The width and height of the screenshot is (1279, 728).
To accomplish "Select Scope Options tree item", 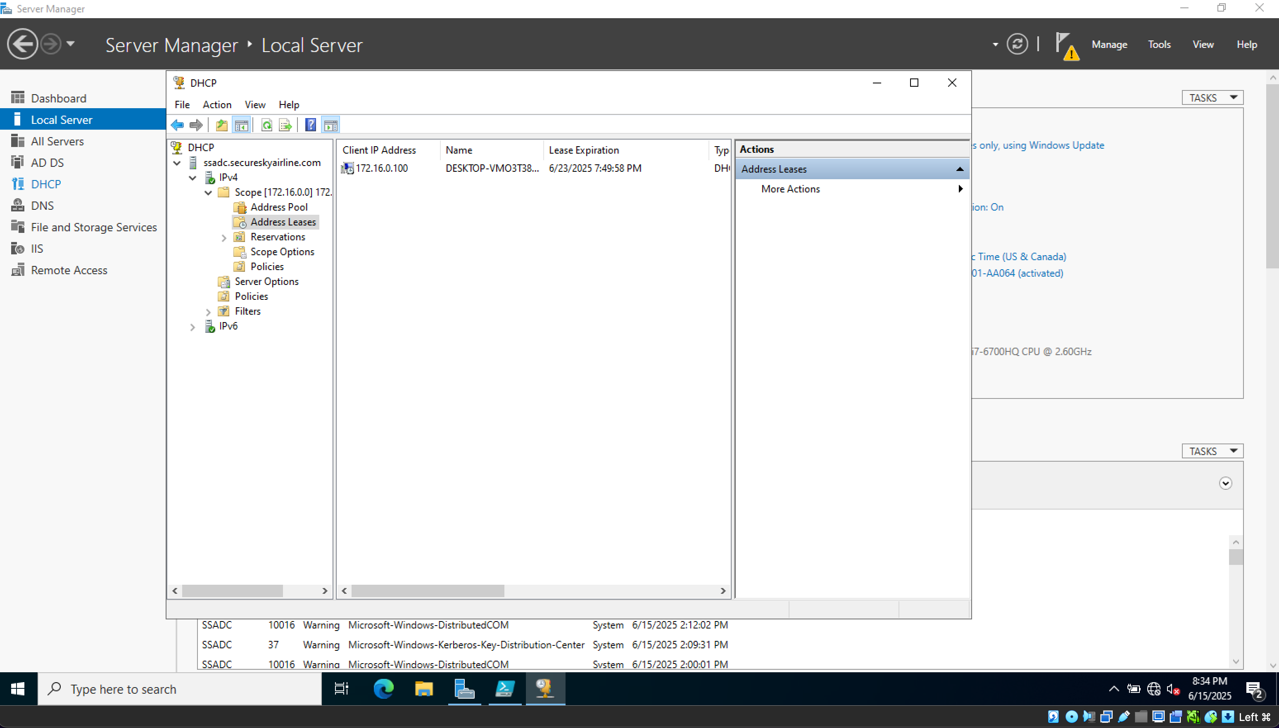I will (282, 251).
